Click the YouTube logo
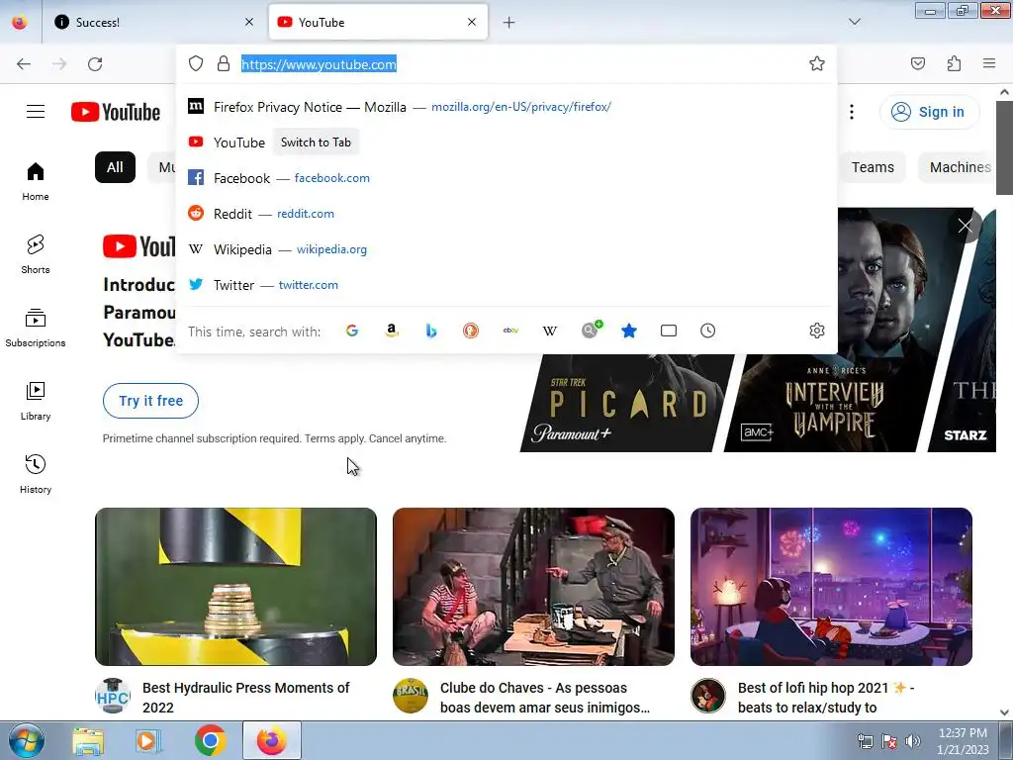1013x760 pixels. (116, 112)
